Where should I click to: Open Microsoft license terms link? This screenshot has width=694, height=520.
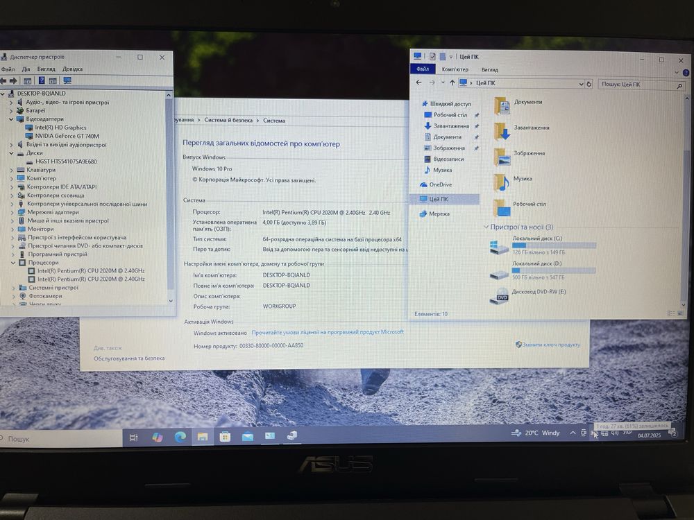click(x=328, y=332)
